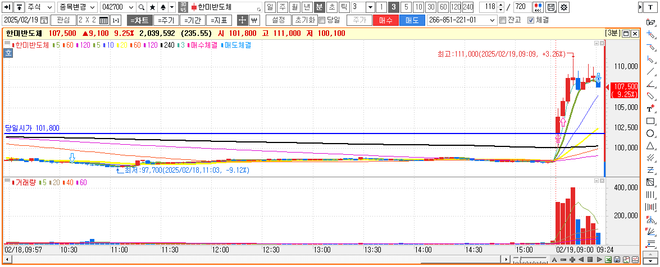The width and height of the screenshot is (660, 267).
Task: Open the 2 X 2 grid layout icon
Action: tap(103, 20)
